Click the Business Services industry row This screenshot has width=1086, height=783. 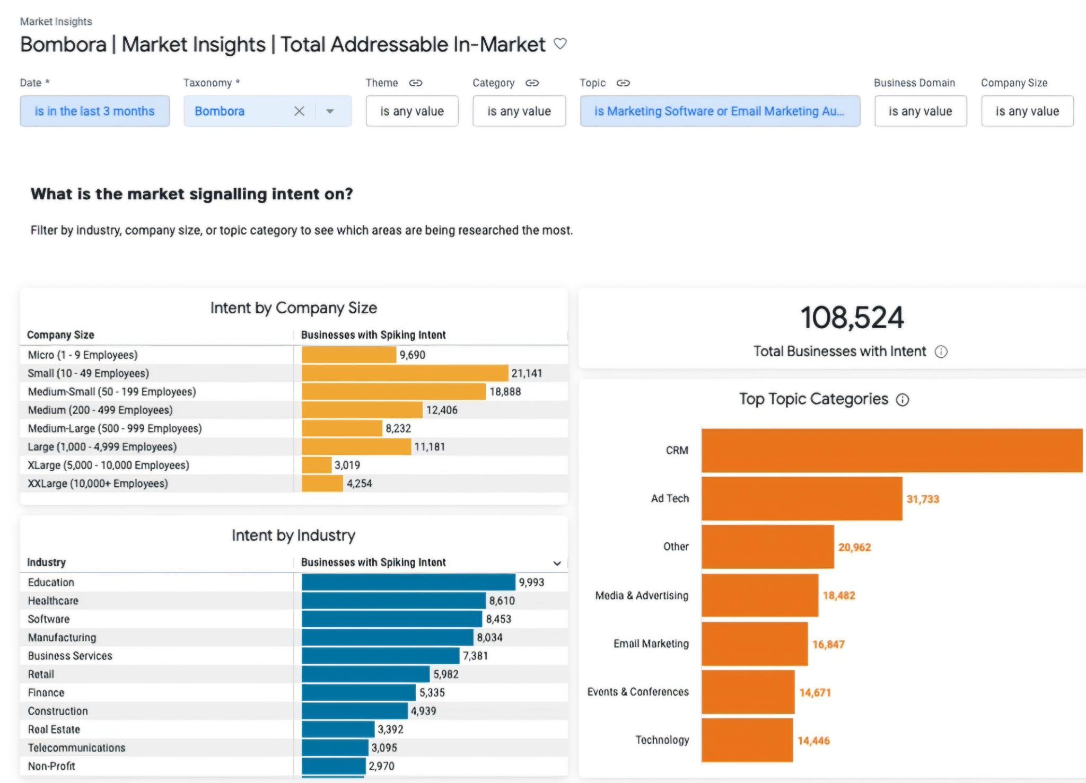294,656
